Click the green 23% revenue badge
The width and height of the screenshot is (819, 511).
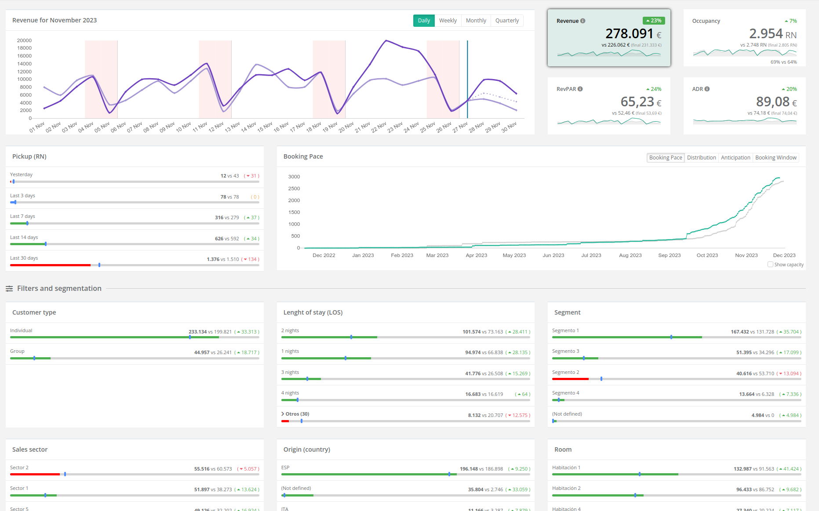[654, 21]
